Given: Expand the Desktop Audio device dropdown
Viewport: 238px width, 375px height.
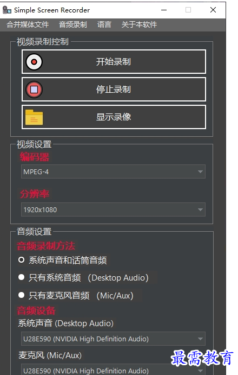Looking at the screenshot, I should (113, 339).
